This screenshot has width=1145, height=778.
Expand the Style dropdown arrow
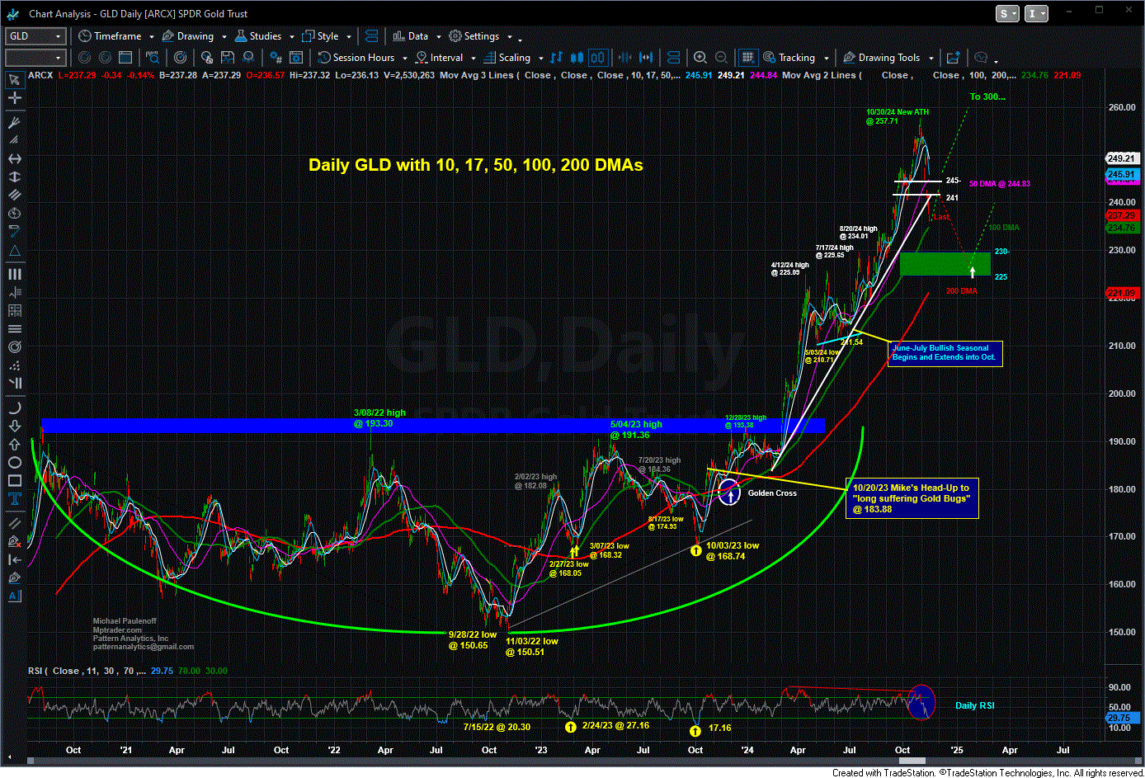coord(349,37)
